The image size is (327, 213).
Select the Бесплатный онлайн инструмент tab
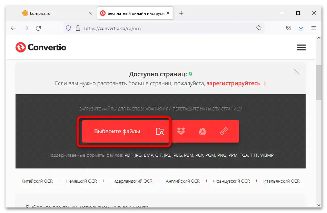pos(135,13)
